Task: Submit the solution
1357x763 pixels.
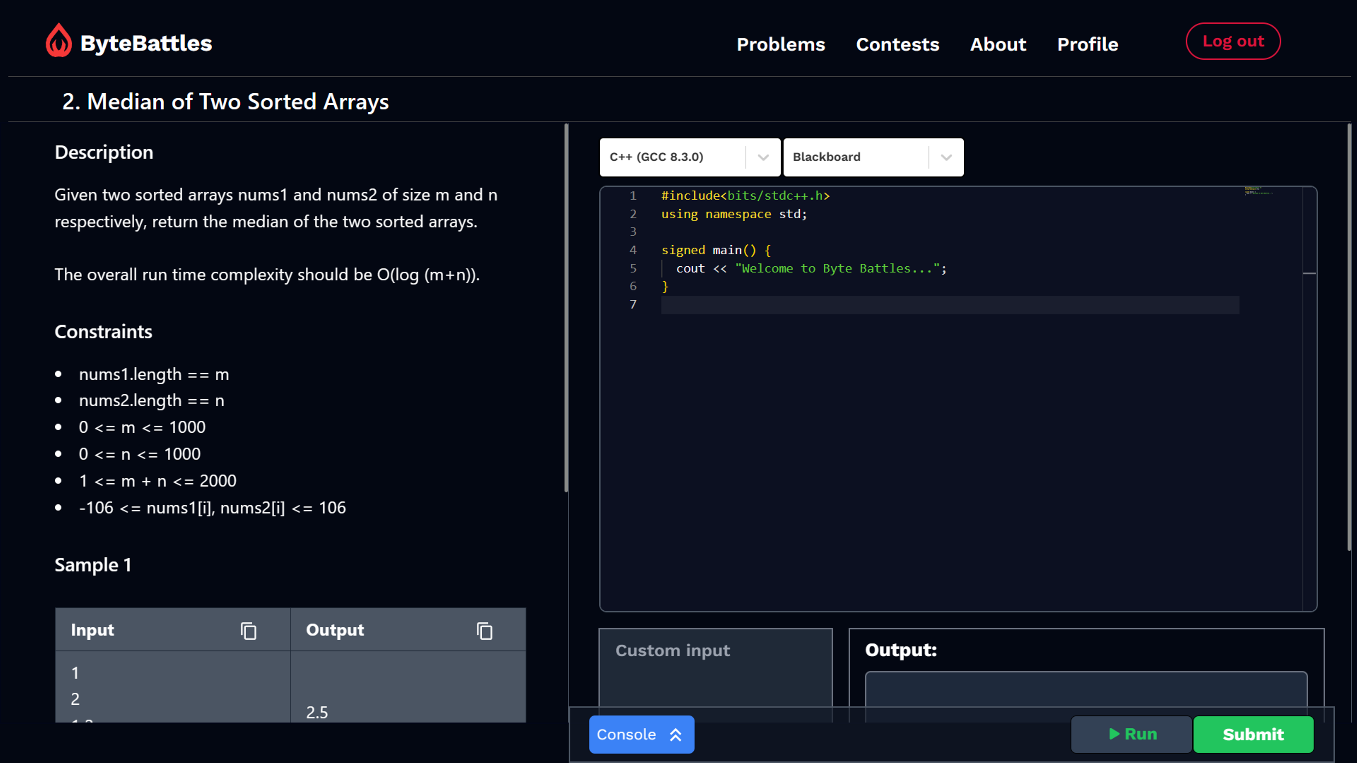Action: pyautogui.click(x=1253, y=735)
